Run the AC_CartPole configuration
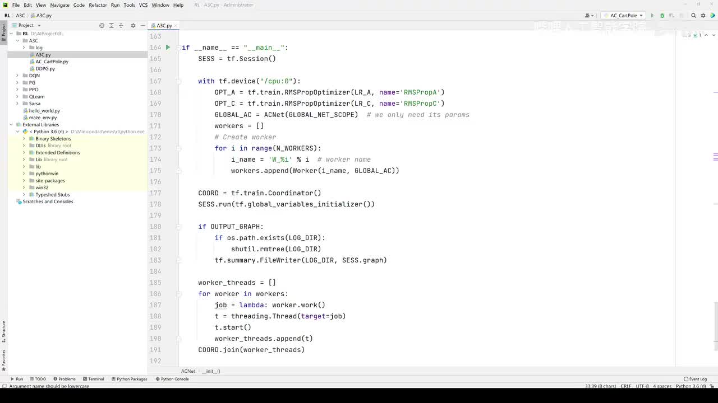The image size is (718, 403). 652,16
